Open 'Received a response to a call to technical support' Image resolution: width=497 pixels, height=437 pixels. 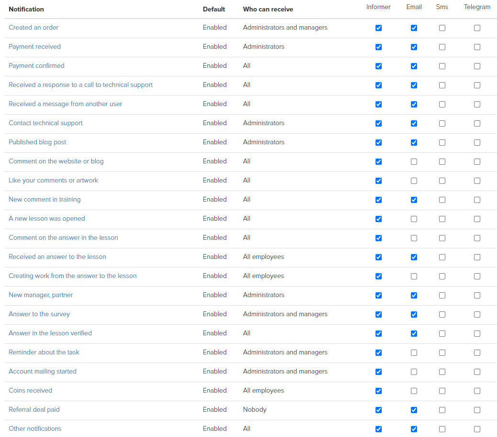click(x=80, y=85)
